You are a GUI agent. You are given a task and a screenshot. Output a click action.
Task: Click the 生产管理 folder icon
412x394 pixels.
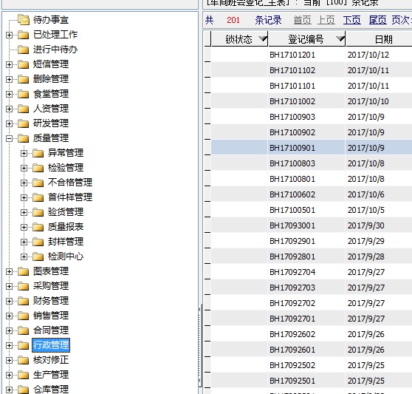click(x=24, y=375)
